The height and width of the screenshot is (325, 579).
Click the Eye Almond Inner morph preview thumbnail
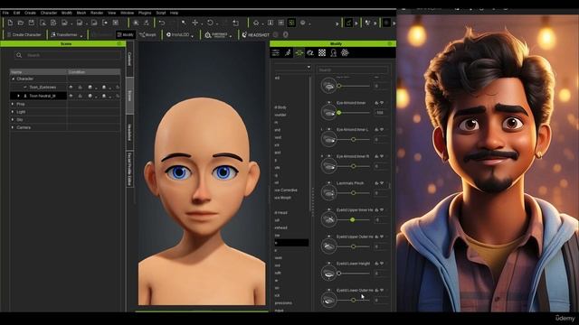(328, 112)
